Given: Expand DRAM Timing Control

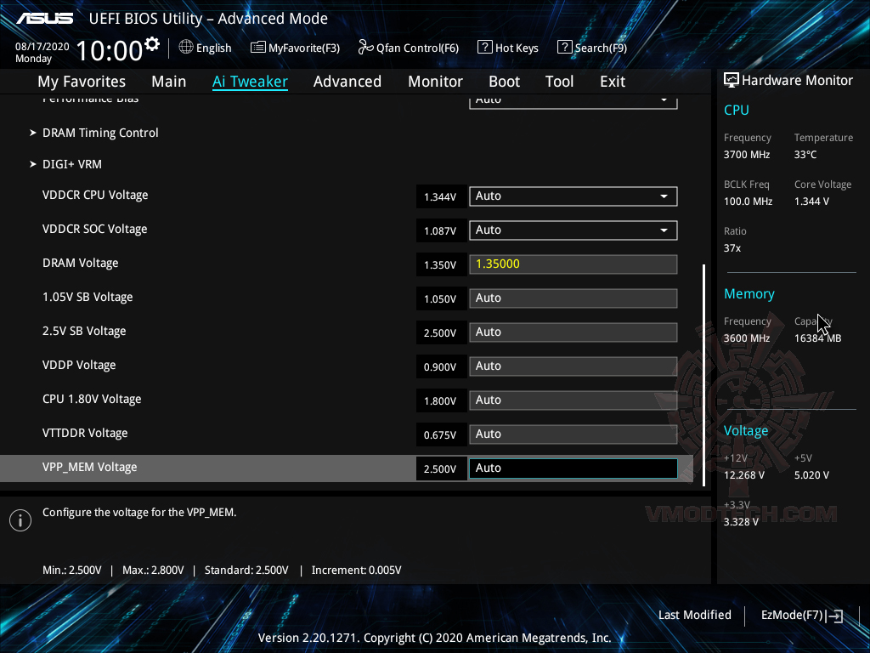Looking at the screenshot, I should click(x=100, y=133).
